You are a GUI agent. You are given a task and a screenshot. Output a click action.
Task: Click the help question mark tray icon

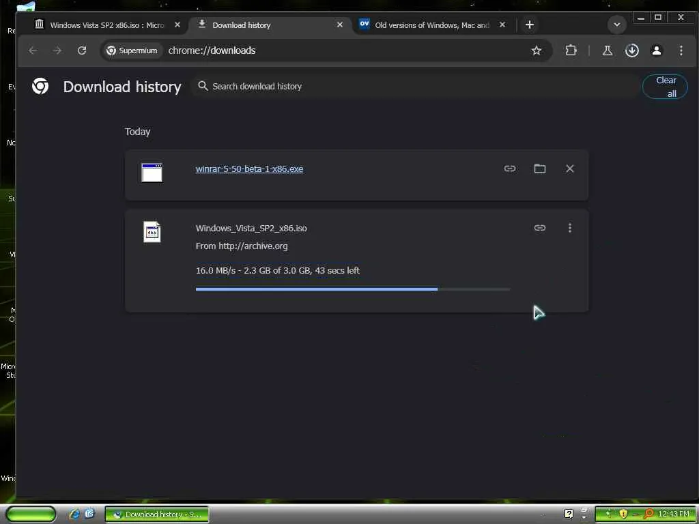569,514
